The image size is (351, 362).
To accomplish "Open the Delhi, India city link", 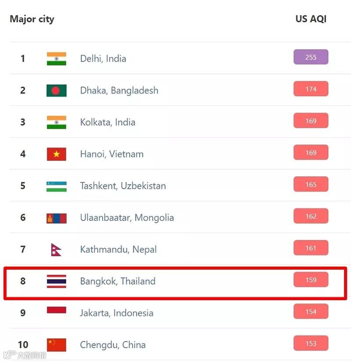I will click(x=103, y=58).
